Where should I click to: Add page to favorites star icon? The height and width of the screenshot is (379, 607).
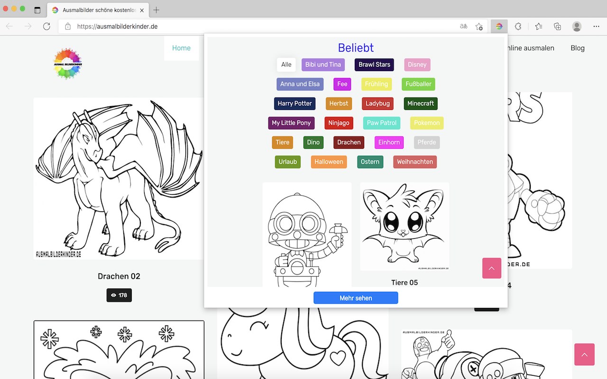click(479, 27)
